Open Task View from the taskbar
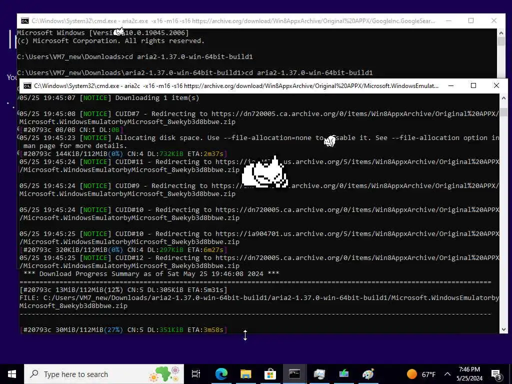The image size is (512, 384). pyautogui.click(x=196, y=374)
